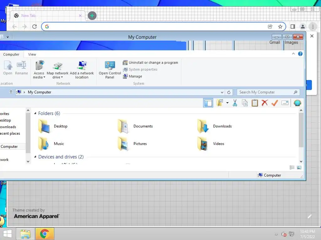Click the Chrome forward arrow
Viewport: 321px width, 240px height.
point(24,27)
